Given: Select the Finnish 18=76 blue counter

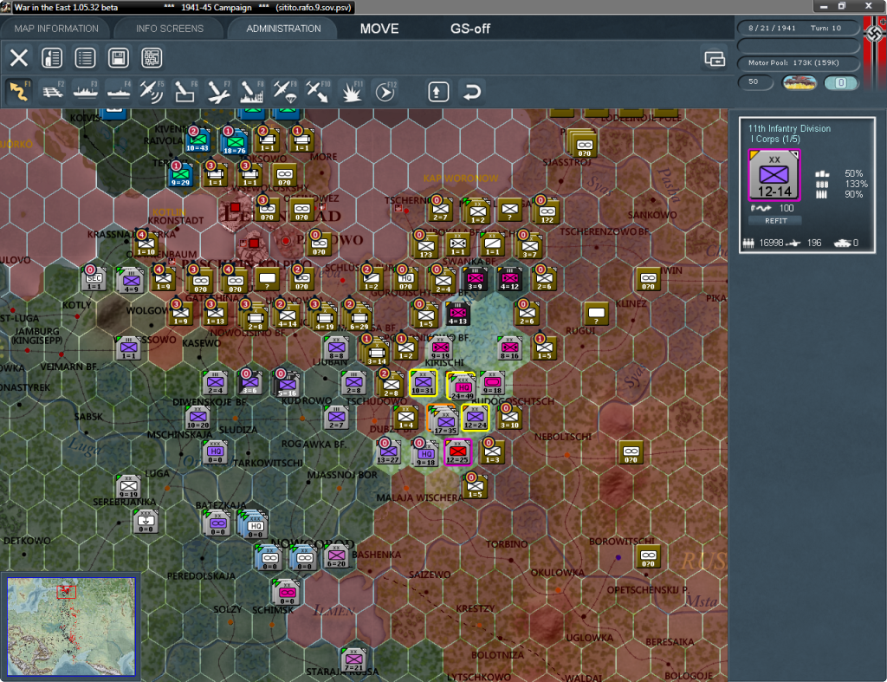Looking at the screenshot, I should pos(234,141).
